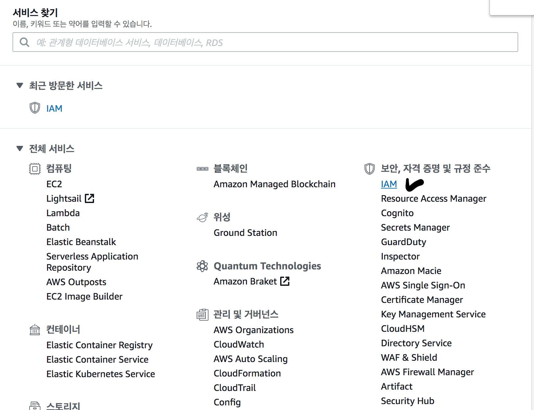Click the Satellite (위성) category icon
Screen dimensions: 534x410
[203, 217]
